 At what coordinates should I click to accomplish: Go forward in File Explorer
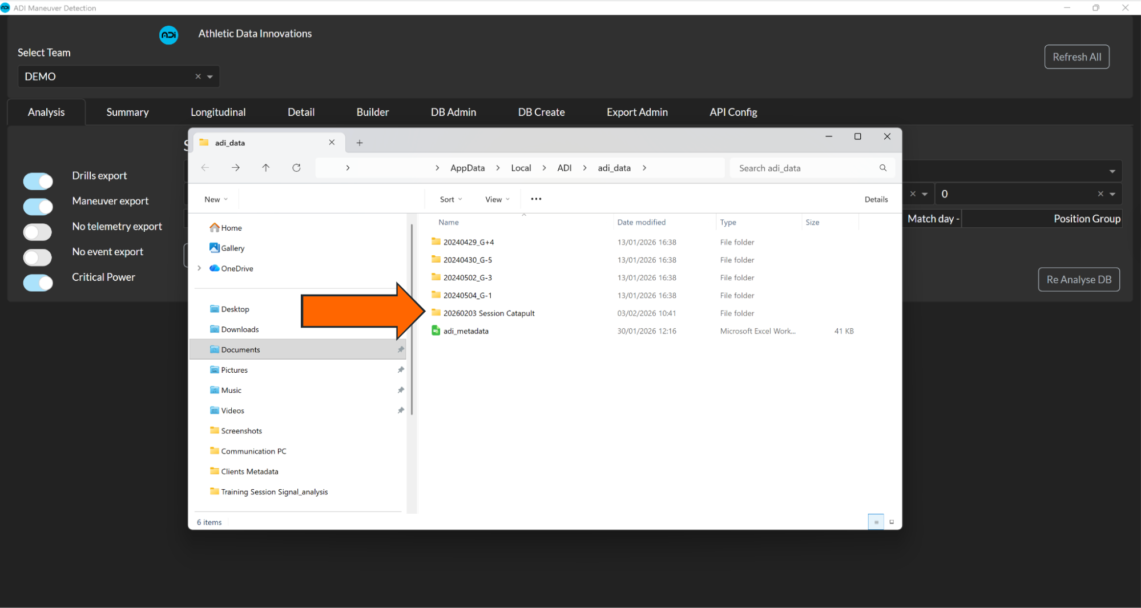tap(236, 167)
